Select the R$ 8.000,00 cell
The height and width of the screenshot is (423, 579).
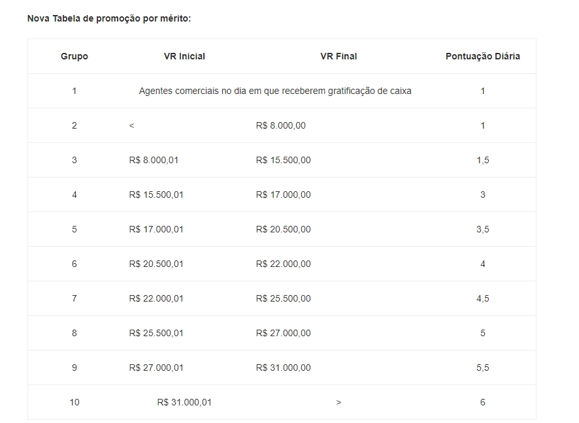coord(281,125)
